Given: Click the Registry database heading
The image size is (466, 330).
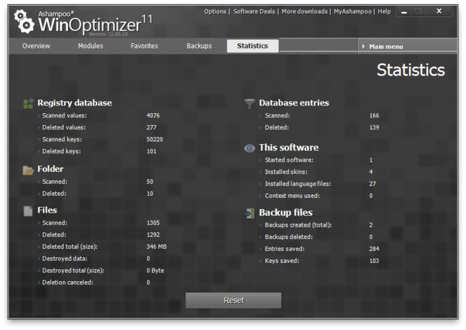Looking at the screenshot, I should click(74, 103).
